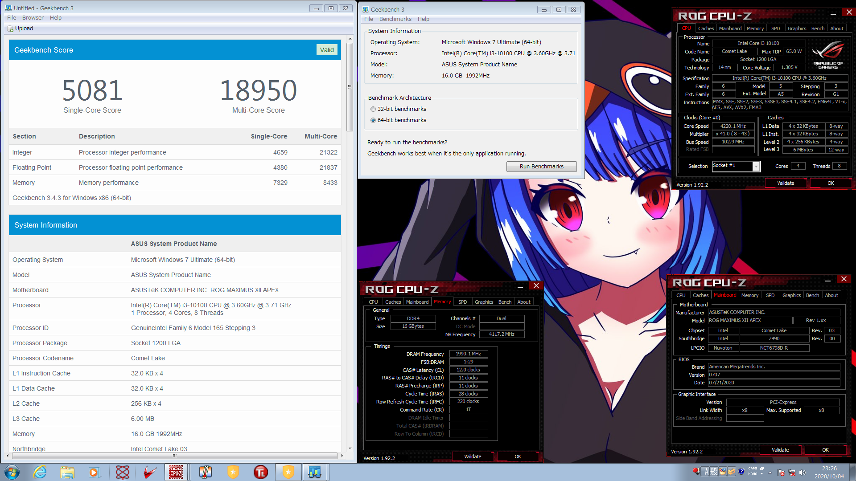Click the multi-core score 18950

[x=259, y=90]
